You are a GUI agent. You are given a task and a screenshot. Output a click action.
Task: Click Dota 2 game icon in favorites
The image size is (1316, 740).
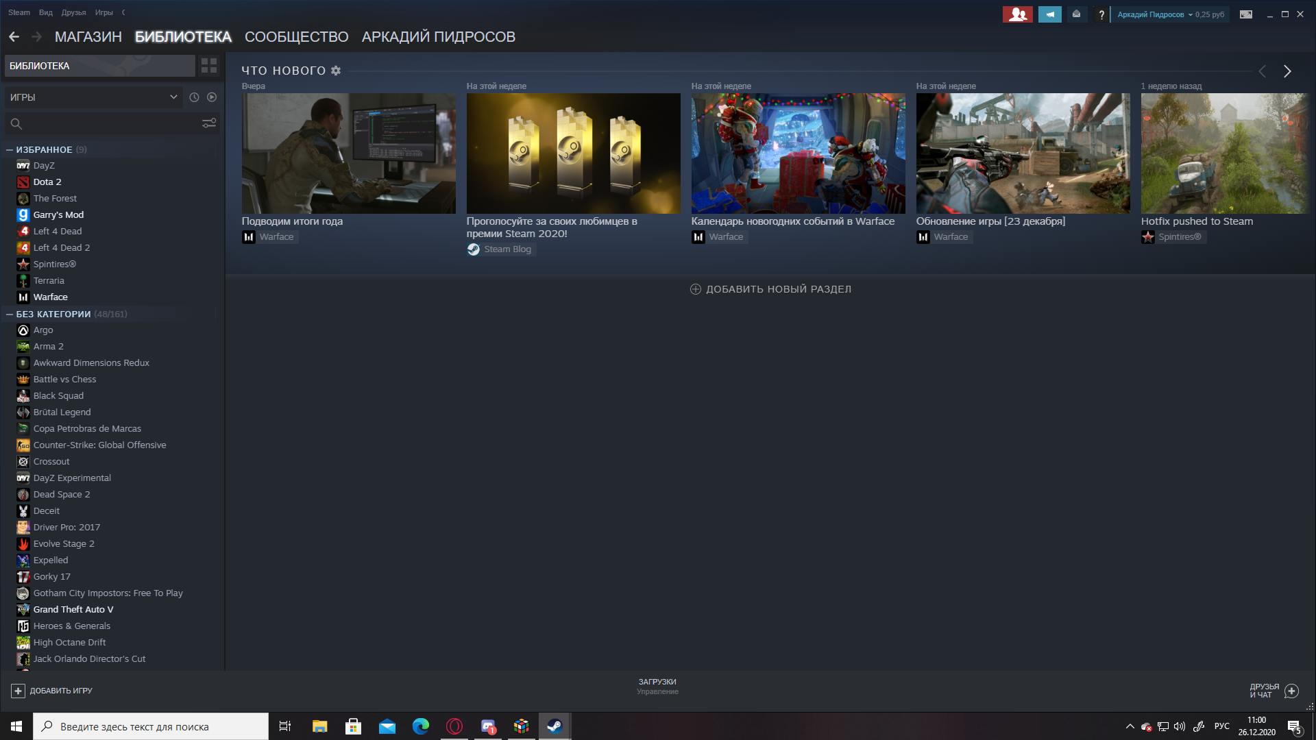[x=23, y=182]
